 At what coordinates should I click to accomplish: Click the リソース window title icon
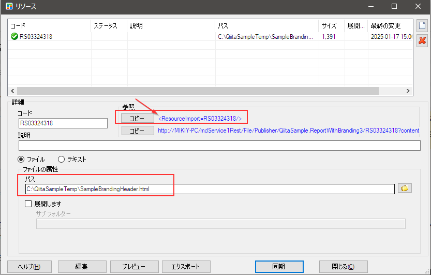pyautogui.click(x=9, y=6)
